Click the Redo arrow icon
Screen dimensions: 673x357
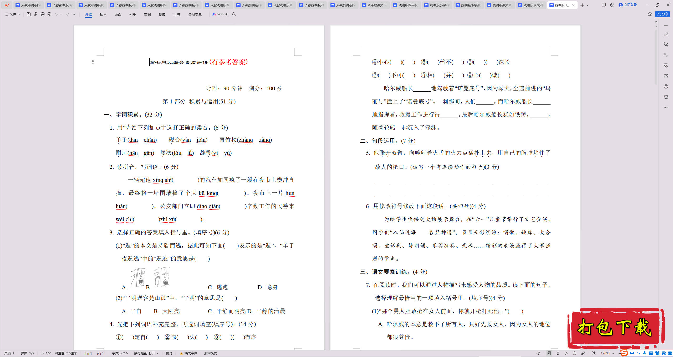67,14
